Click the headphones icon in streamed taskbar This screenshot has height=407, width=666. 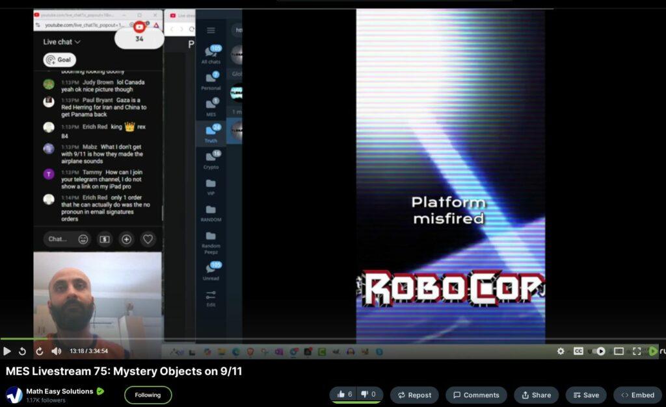coord(351,351)
